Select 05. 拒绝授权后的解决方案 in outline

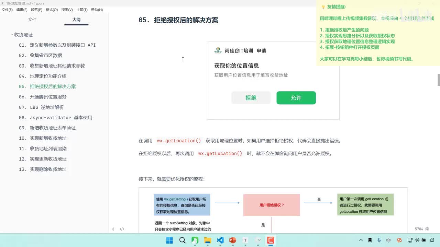point(47,86)
